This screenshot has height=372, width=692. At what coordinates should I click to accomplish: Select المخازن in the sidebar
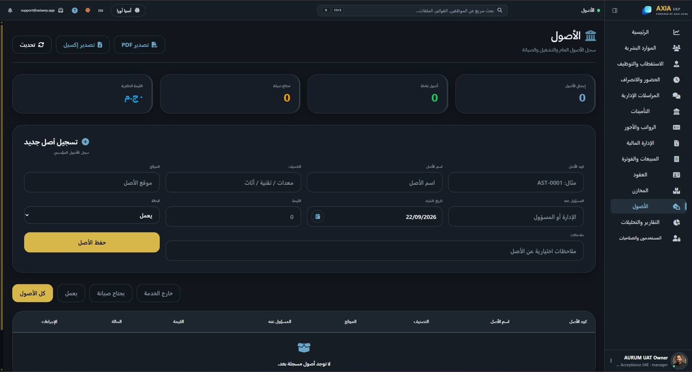pos(648,191)
